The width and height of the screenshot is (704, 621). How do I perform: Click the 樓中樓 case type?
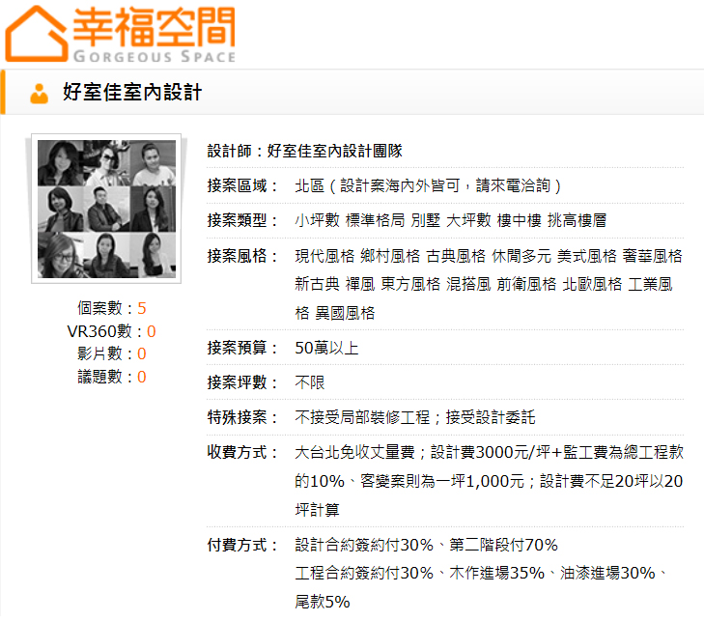point(519,220)
